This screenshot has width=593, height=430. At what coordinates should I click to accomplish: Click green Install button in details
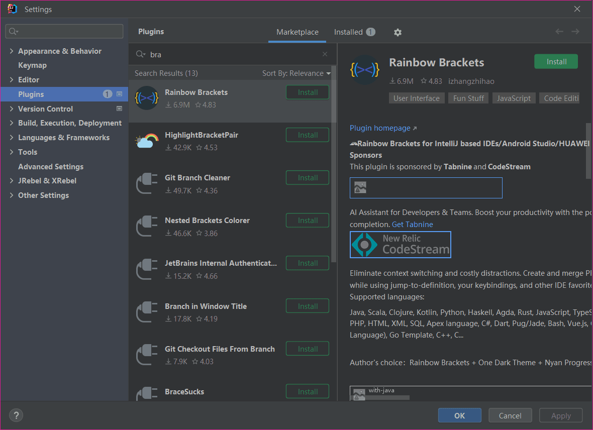tap(556, 62)
